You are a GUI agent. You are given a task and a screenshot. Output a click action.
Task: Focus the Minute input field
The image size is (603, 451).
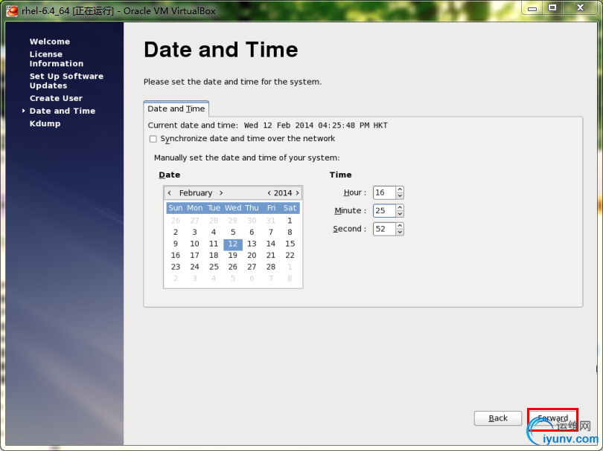coord(384,211)
